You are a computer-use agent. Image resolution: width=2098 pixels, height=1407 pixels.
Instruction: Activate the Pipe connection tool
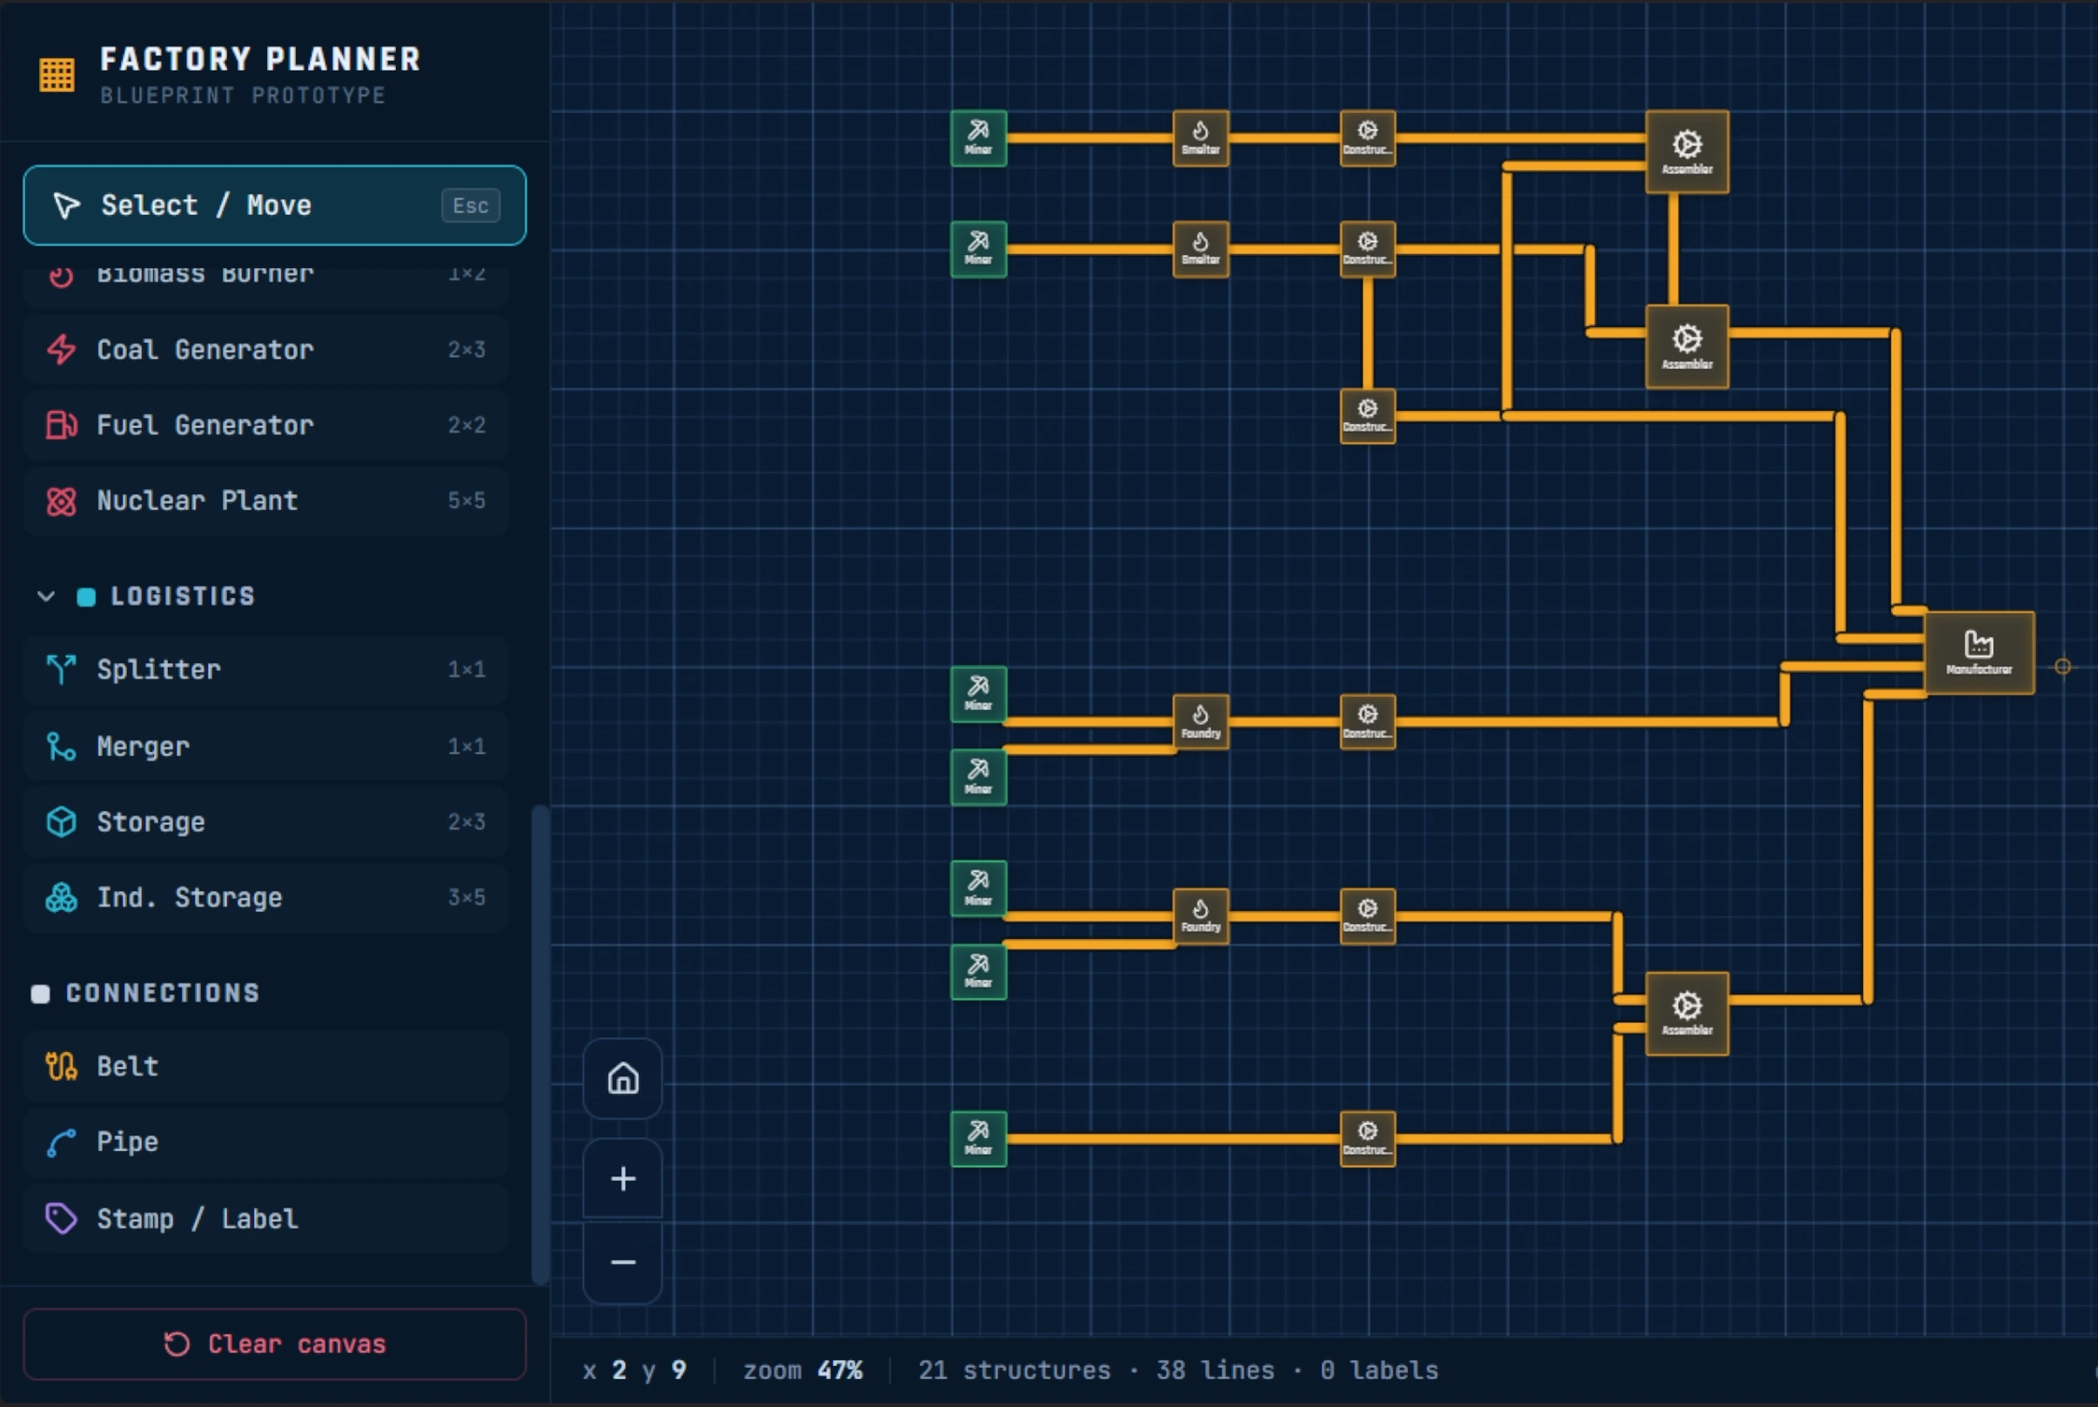266,1142
